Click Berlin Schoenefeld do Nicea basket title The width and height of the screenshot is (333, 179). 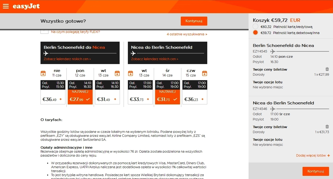[x=283, y=46]
